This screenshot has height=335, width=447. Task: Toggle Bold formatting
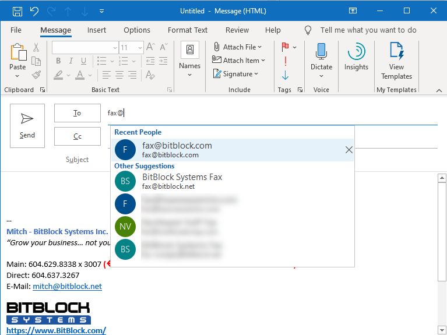pyautogui.click(x=58, y=61)
